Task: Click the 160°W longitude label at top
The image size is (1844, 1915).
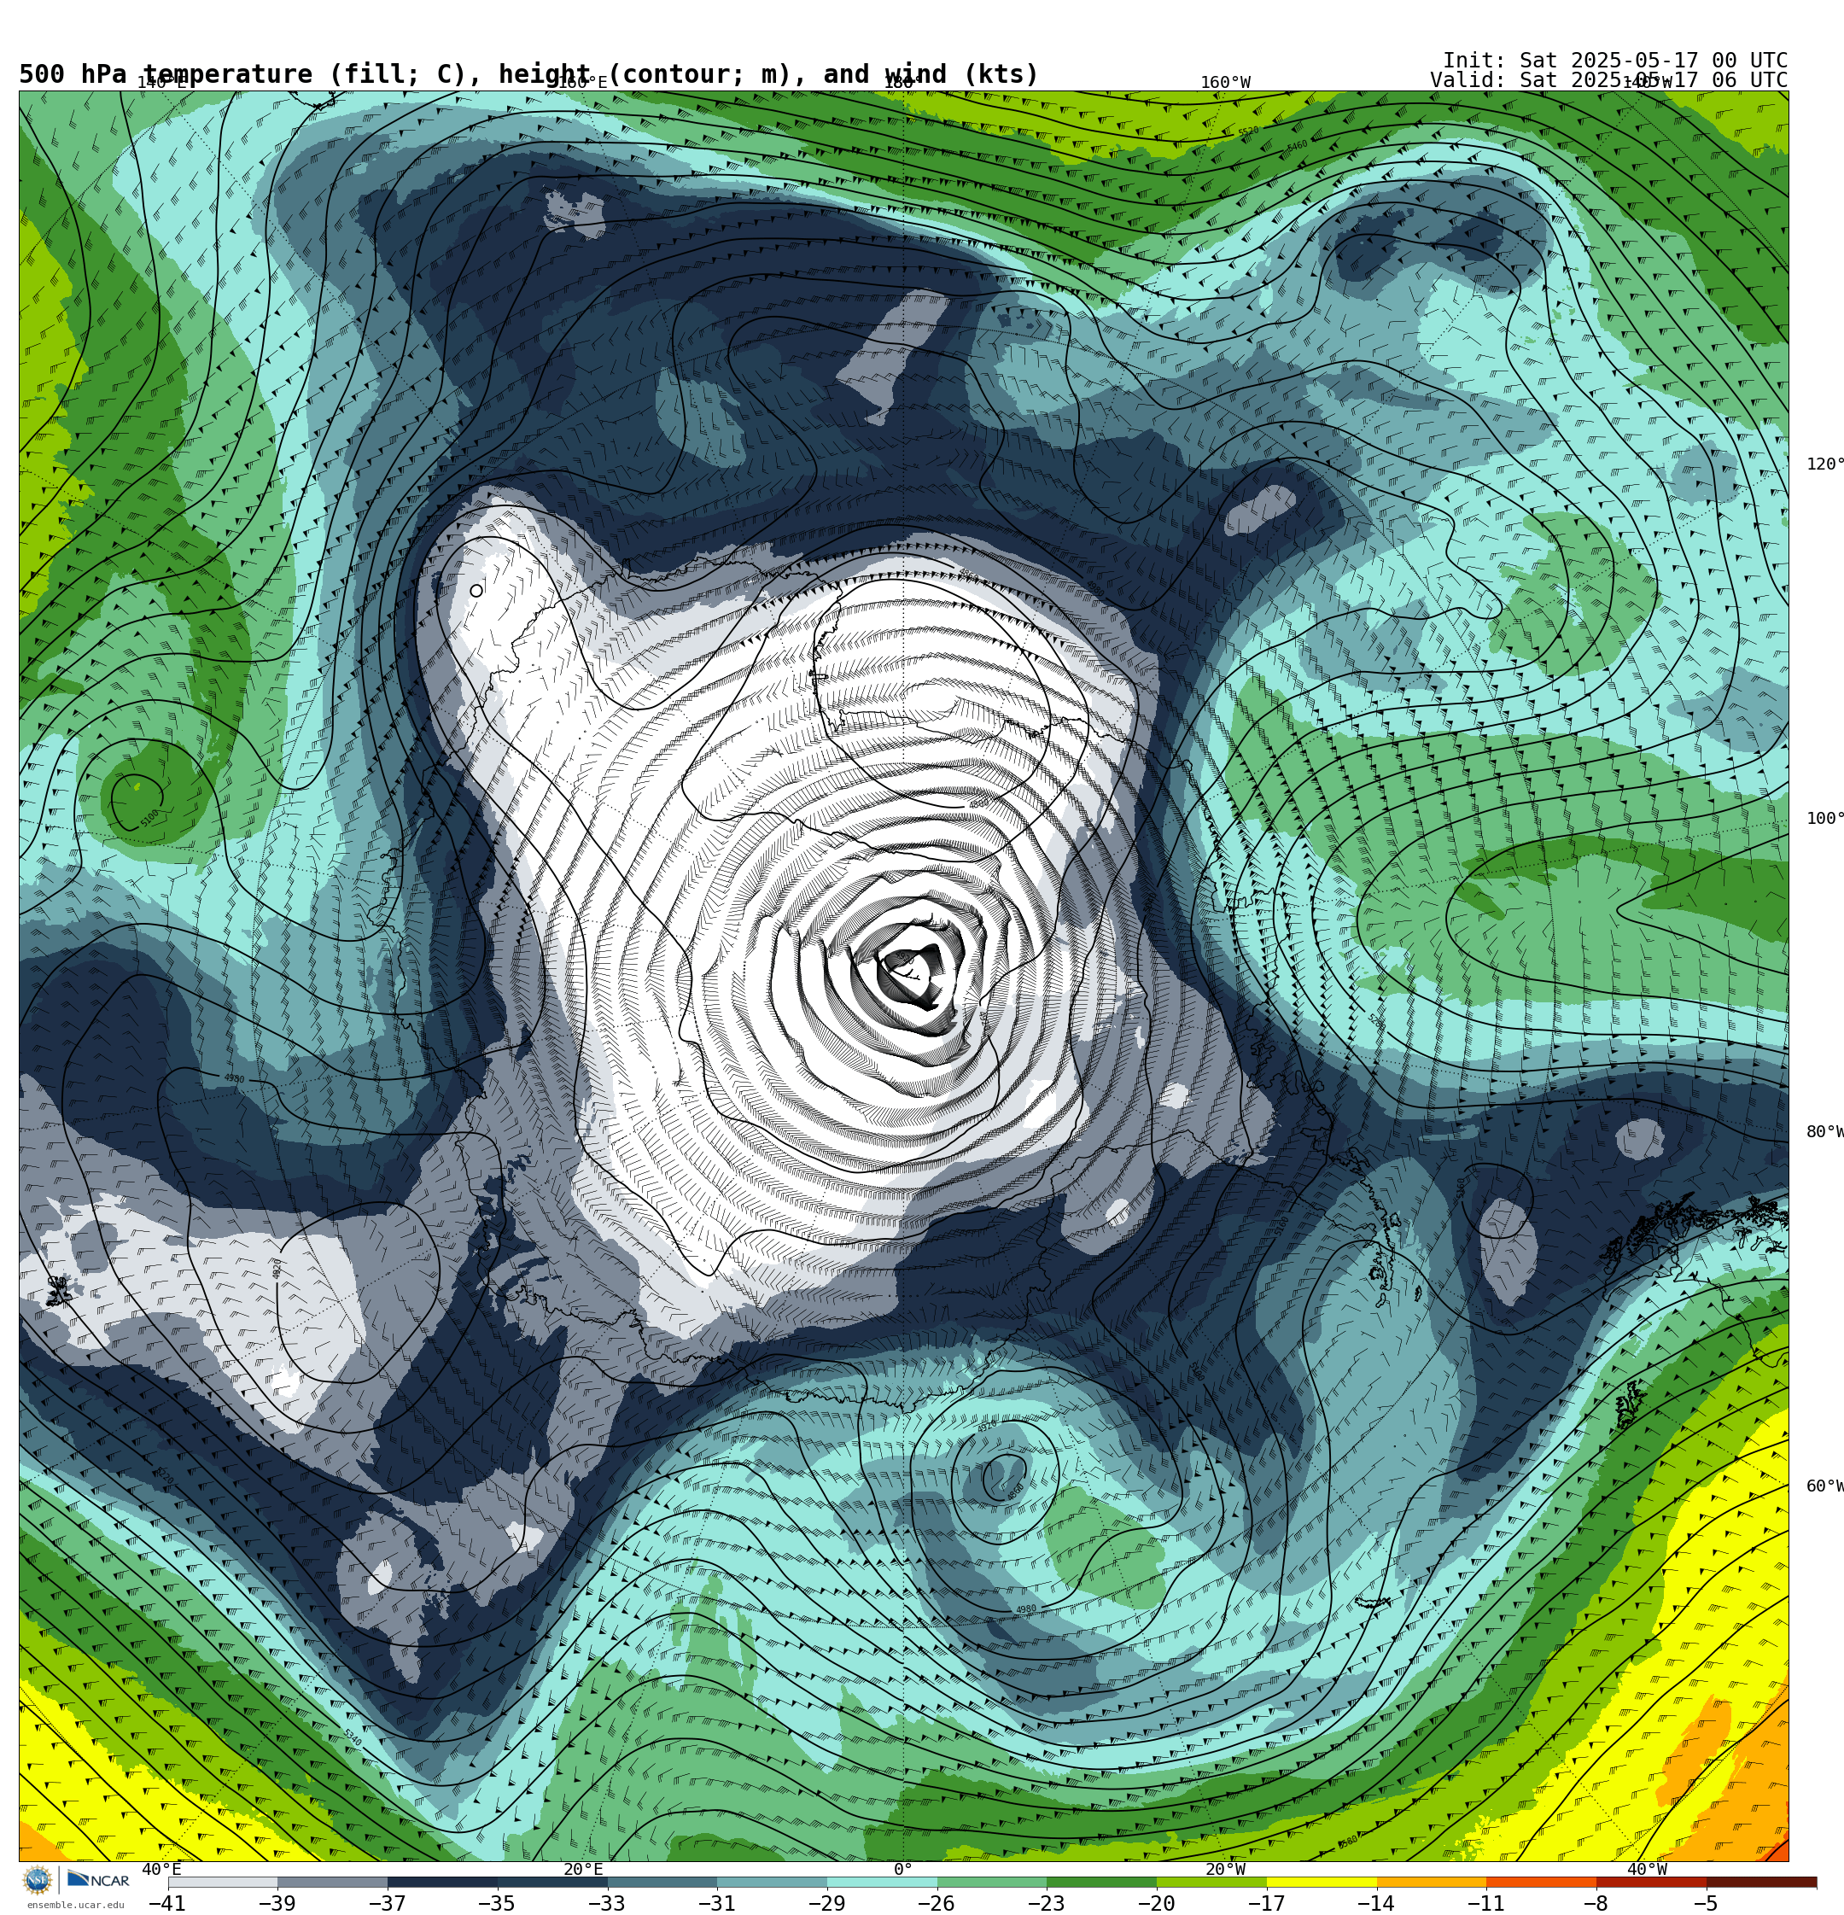Action: coord(1225,83)
